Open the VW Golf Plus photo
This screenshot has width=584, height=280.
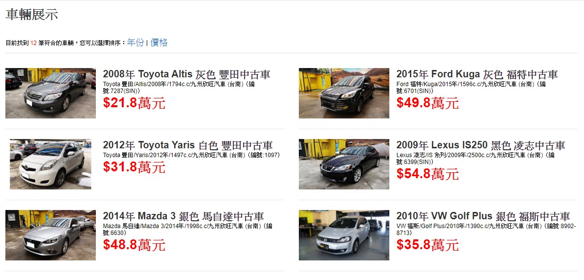[x=344, y=235]
